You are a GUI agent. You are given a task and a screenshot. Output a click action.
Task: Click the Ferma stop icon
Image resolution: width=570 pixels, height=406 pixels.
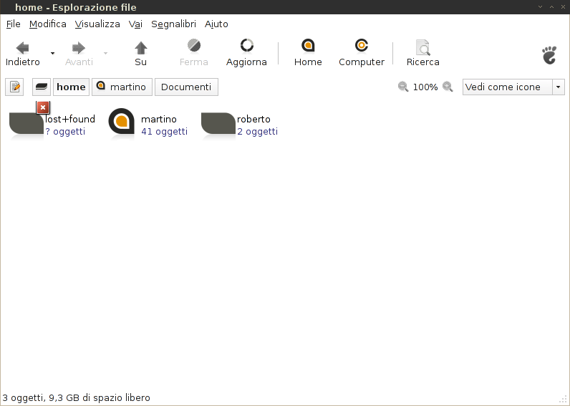[x=194, y=46]
